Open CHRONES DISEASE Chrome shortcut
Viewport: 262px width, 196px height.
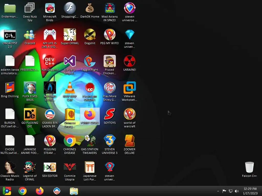(x=70, y=141)
